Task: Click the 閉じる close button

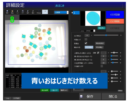Action: pos(113,96)
